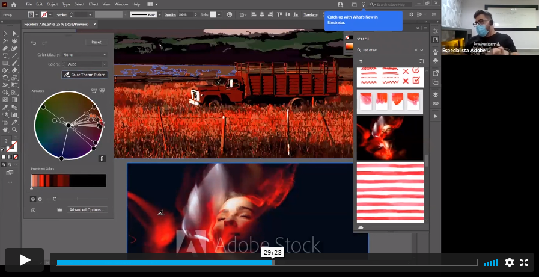
Task: Open the save colors folder icon
Action: [59, 210]
